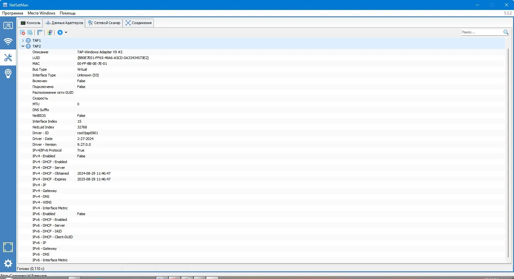The height and width of the screenshot is (279, 514).
Task: Select IPv4 - Interface Metric row
Action: (262, 208)
